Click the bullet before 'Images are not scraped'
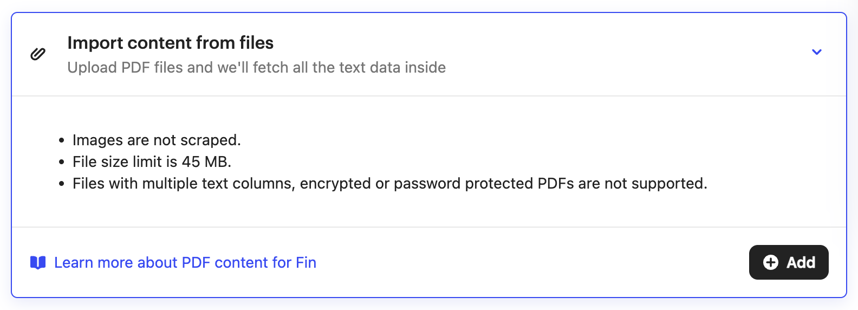 pos(61,141)
